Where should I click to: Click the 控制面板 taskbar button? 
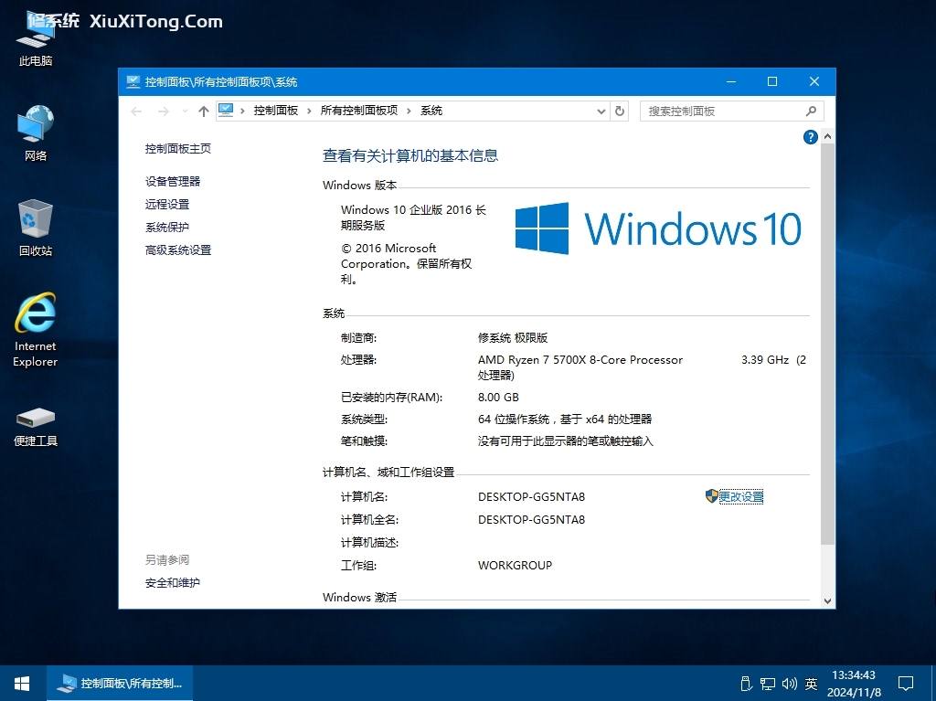tap(120, 683)
